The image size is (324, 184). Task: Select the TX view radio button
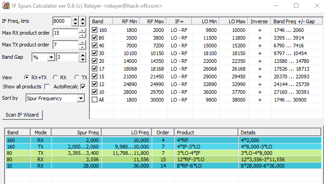[77, 77]
